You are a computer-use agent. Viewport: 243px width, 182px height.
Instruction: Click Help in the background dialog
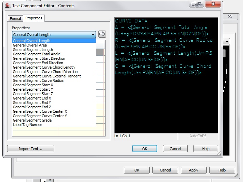click(x=222, y=170)
